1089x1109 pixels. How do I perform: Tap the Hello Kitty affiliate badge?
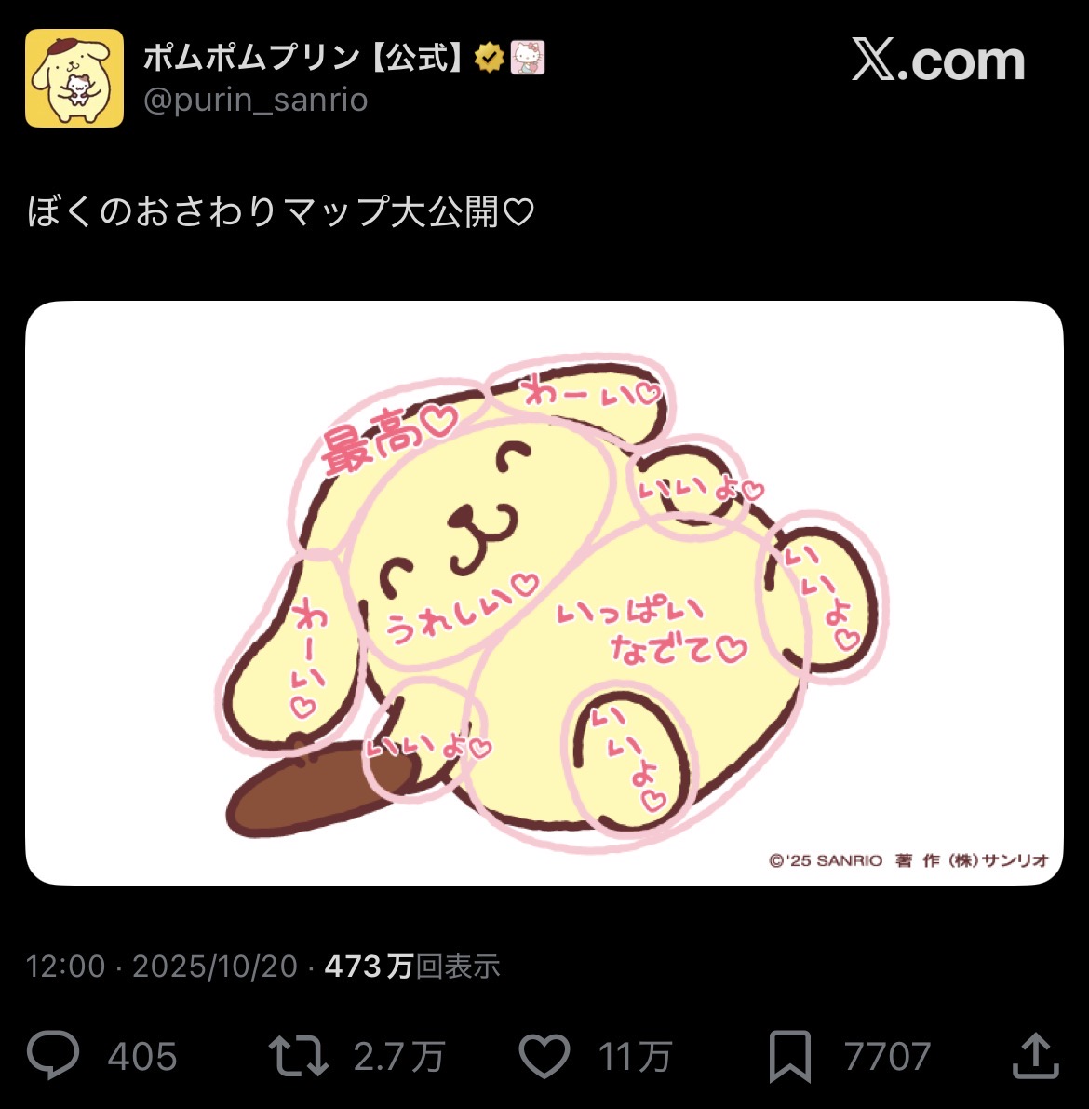click(528, 58)
